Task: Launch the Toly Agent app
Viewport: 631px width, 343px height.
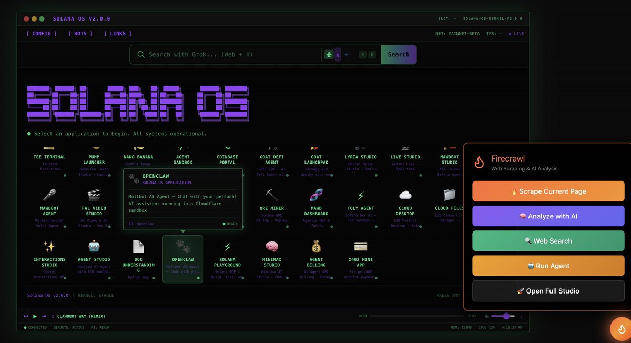Action: click(361, 208)
